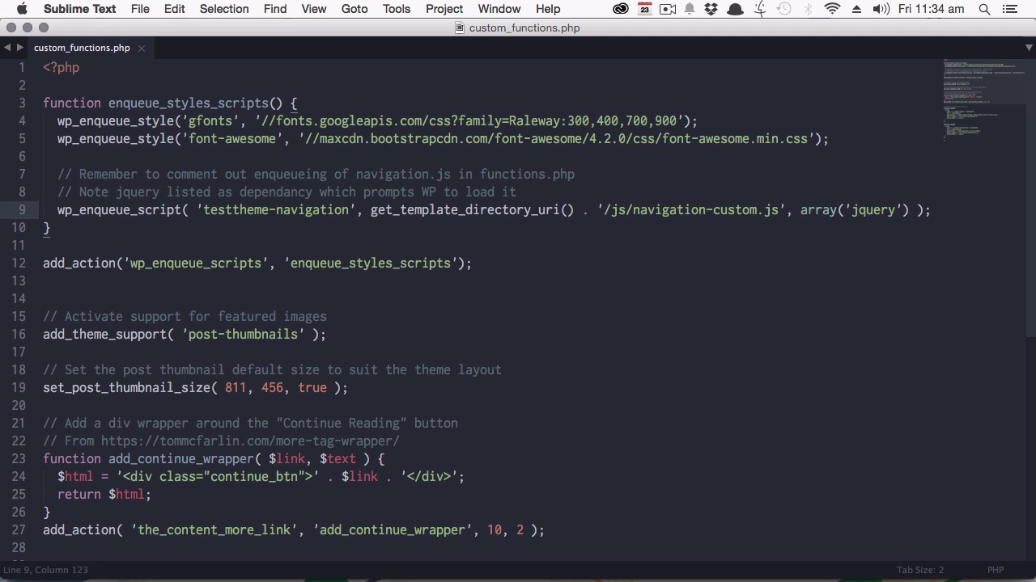This screenshot has width=1036, height=582.
Task: Click the Bluetooth menu bar icon
Action: point(807,9)
